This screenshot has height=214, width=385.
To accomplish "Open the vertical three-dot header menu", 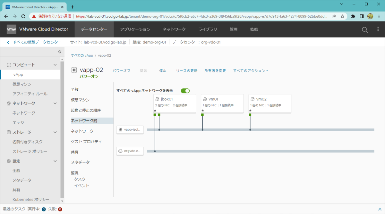I will [378, 29].
